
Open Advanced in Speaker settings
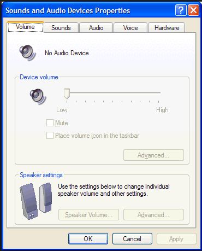tap(153, 215)
